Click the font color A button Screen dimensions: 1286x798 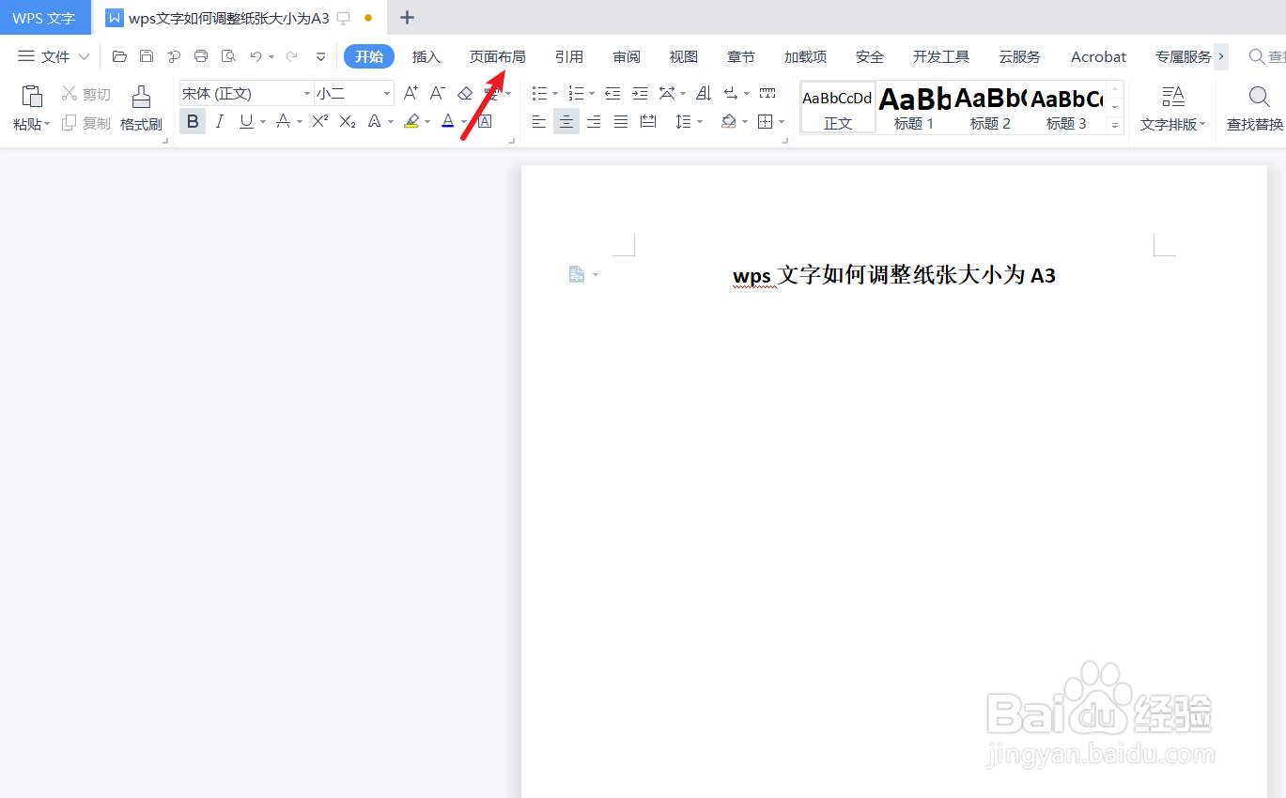pos(448,121)
